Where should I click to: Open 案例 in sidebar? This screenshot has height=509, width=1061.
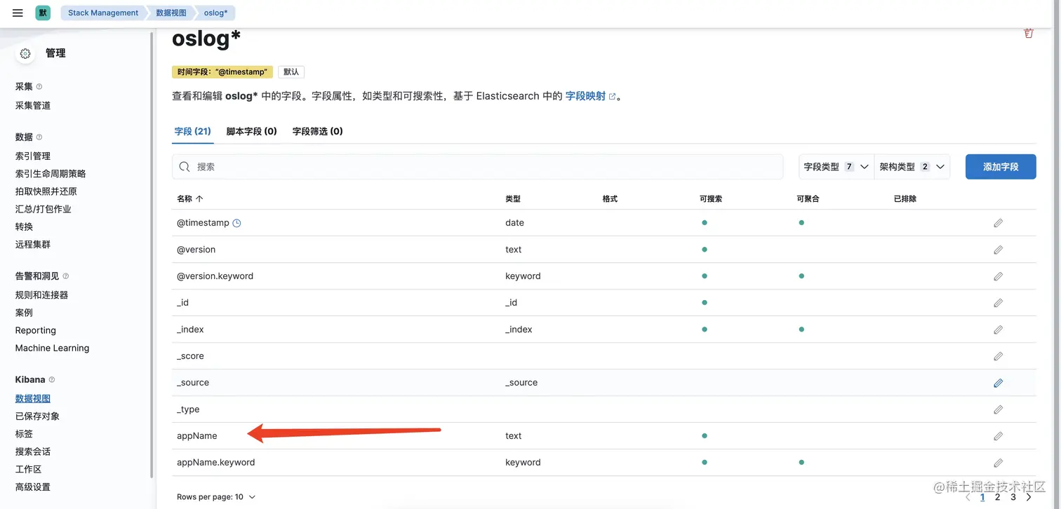[24, 313]
